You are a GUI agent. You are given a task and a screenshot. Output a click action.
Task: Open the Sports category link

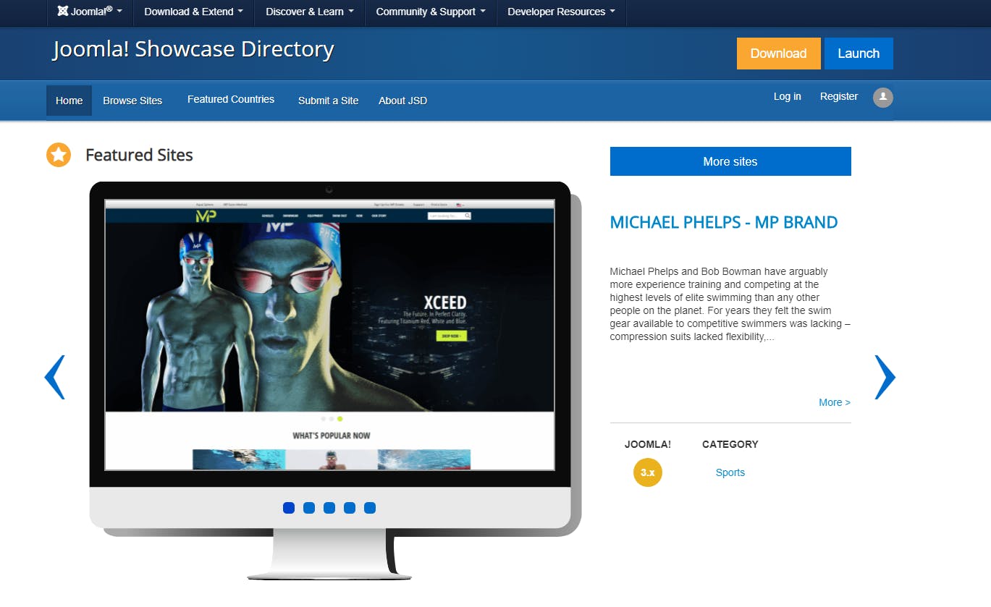pos(730,472)
